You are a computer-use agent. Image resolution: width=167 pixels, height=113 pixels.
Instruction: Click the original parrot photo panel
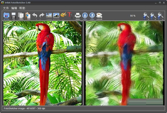[43, 63]
